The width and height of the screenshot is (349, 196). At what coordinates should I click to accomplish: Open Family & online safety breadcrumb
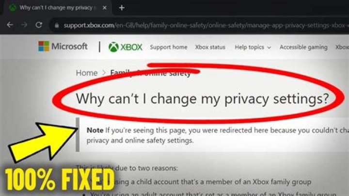[x=150, y=73]
